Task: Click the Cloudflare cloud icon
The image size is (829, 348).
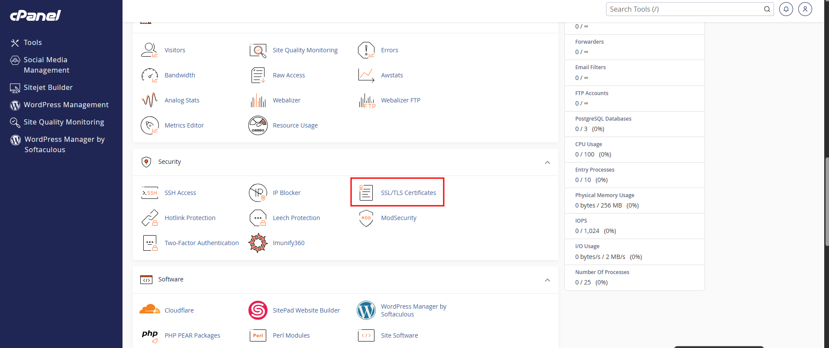Action: point(149,310)
